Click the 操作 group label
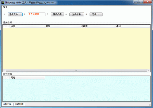The width and height of the screenshot is (153, 108). click(5, 7)
